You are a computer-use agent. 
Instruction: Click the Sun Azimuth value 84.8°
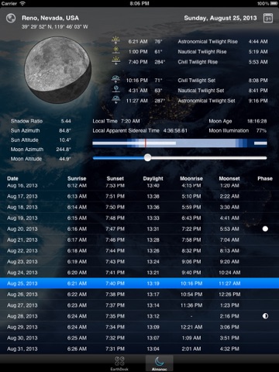[65, 130]
